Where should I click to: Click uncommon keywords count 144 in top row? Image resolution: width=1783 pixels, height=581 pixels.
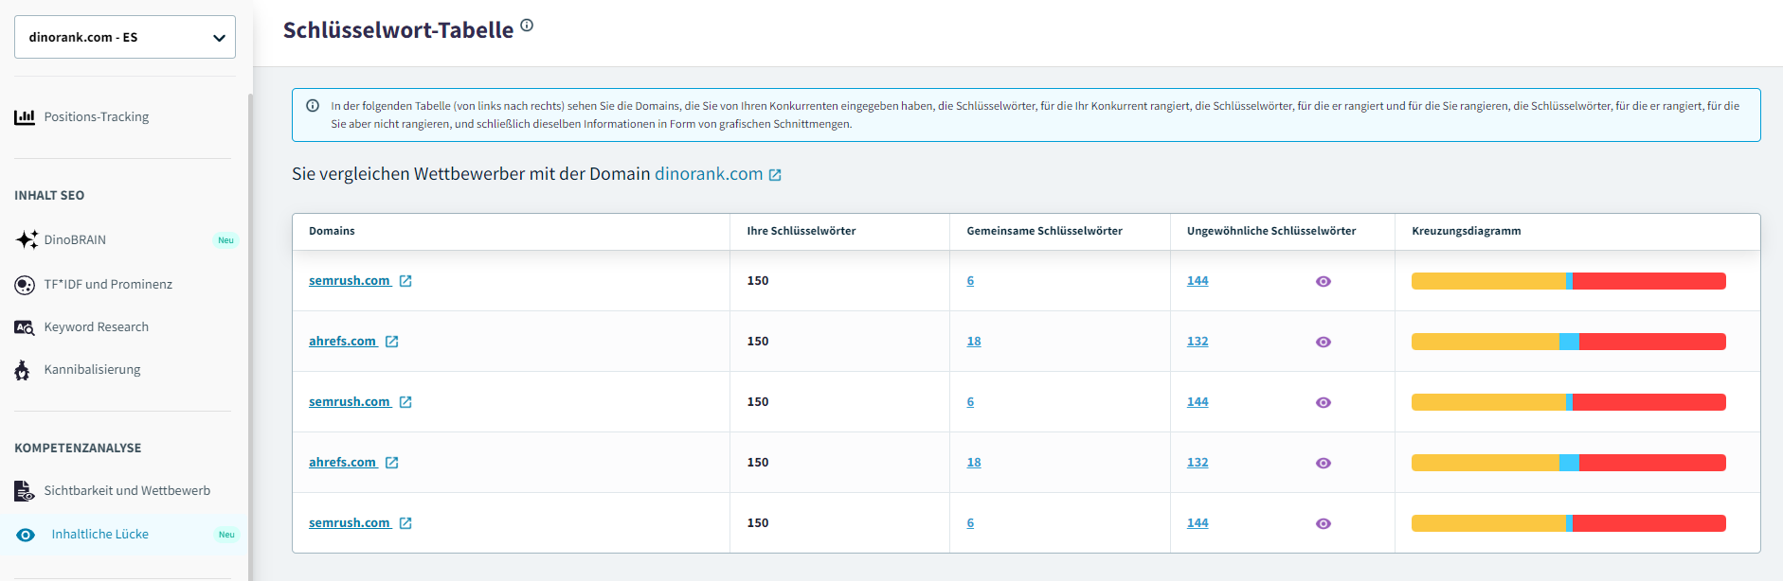(1198, 281)
